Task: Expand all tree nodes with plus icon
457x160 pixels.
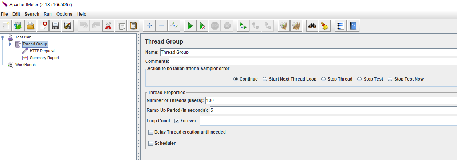Action: 149,26
